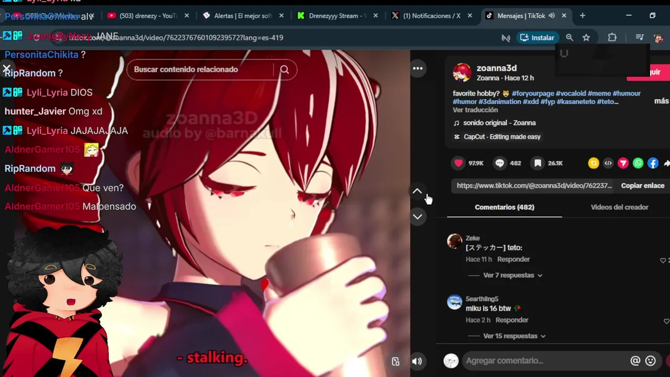
Task: Open more share options arrow
Action: pyautogui.click(x=666, y=163)
